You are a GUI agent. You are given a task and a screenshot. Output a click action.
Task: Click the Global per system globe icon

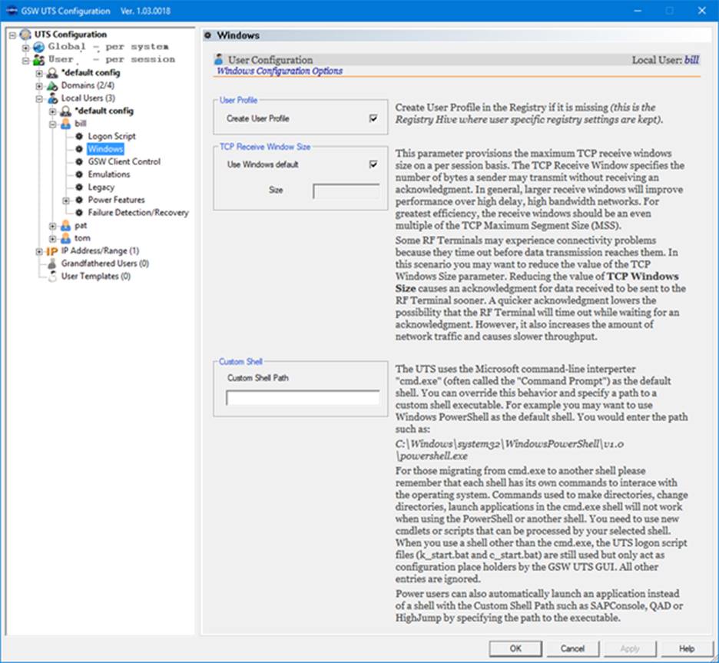[39, 47]
